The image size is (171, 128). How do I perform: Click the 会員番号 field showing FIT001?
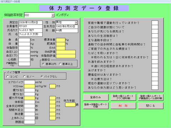pos(30,26)
